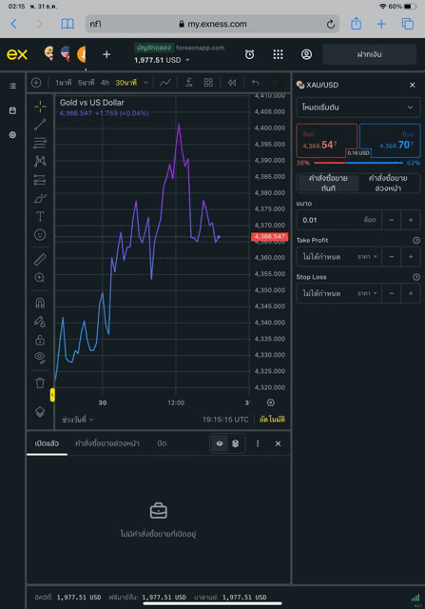
Task: Click the Exness ex logo
Action: point(17,54)
